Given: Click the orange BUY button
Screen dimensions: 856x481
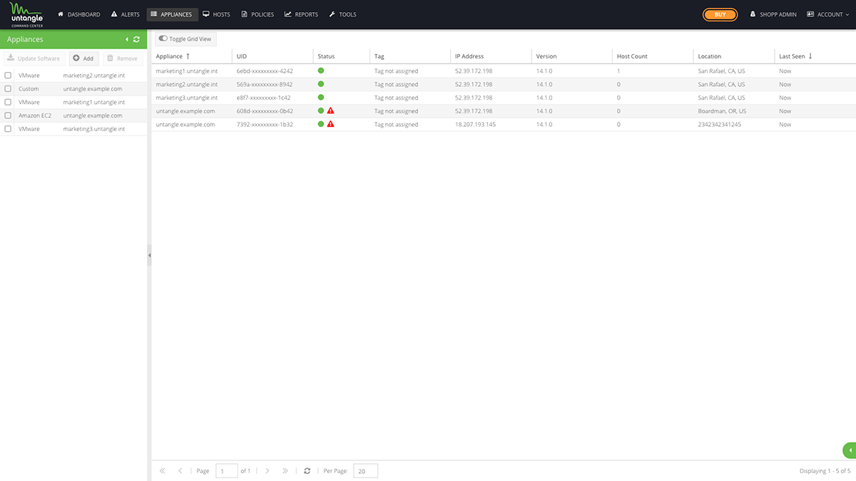Looking at the screenshot, I should pyautogui.click(x=720, y=14).
